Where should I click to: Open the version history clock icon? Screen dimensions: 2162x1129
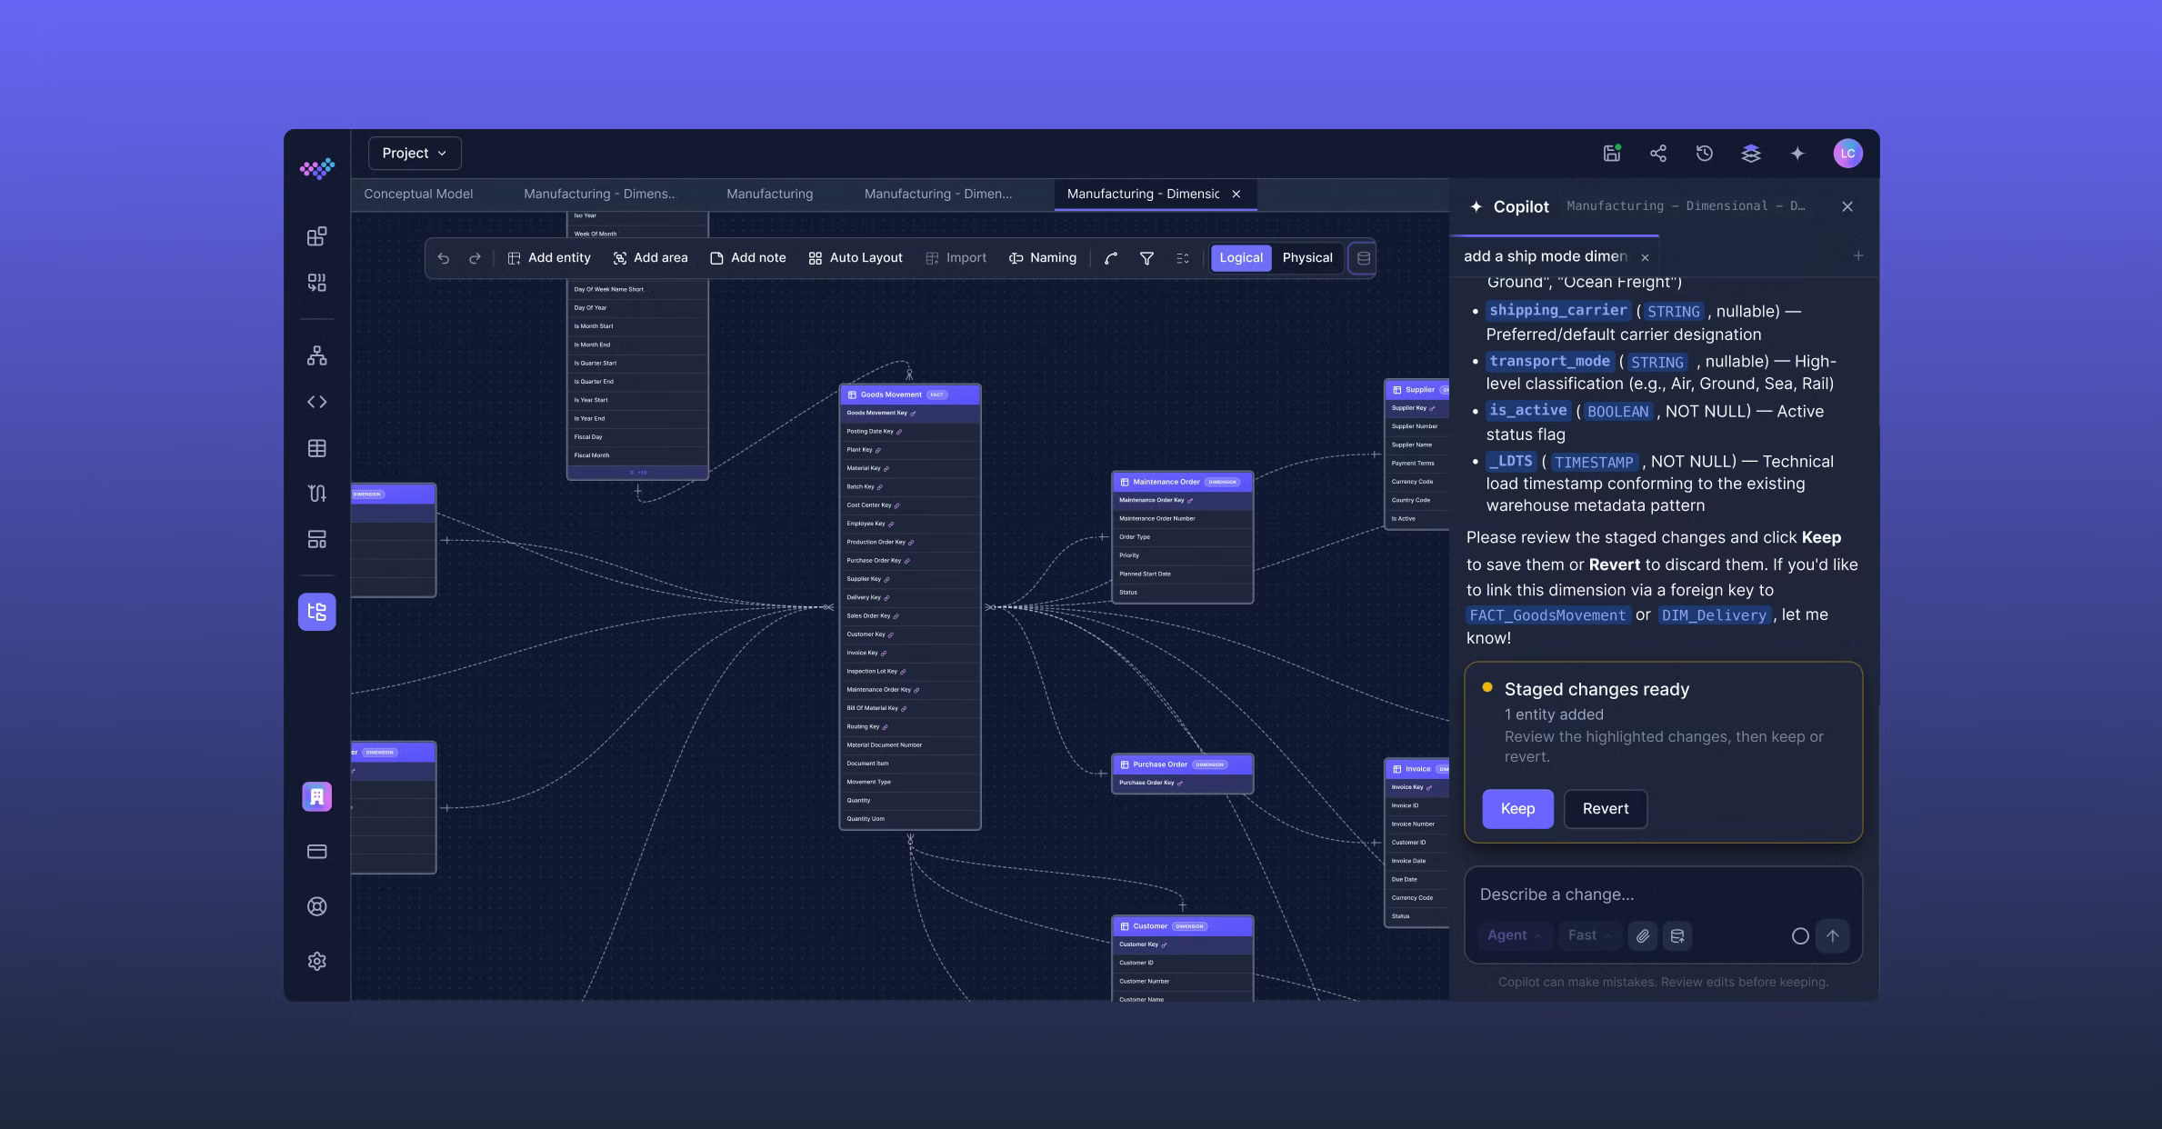1705,153
